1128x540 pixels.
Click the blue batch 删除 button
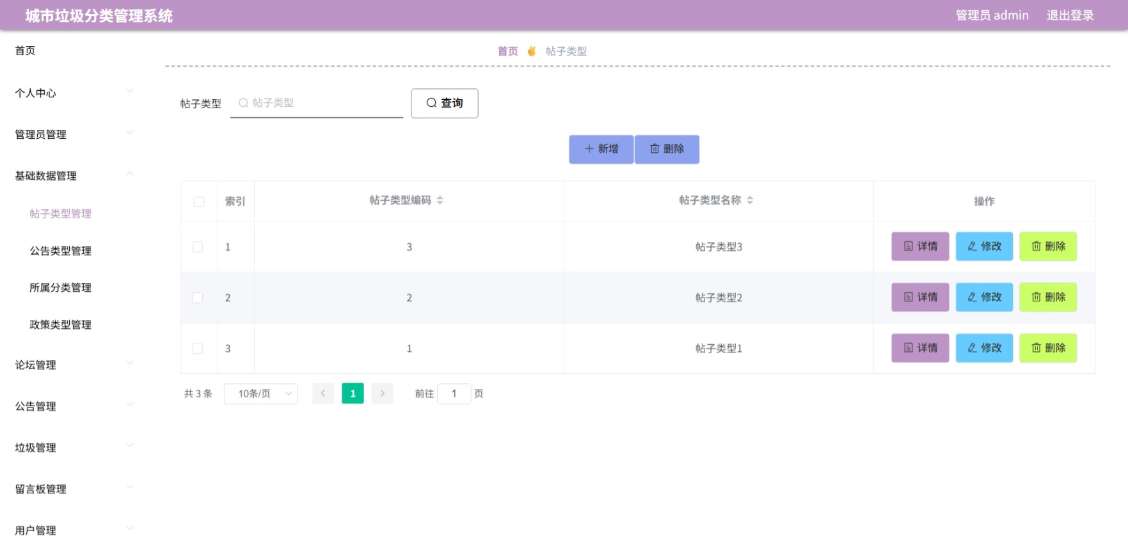click(x=667, y=149)
